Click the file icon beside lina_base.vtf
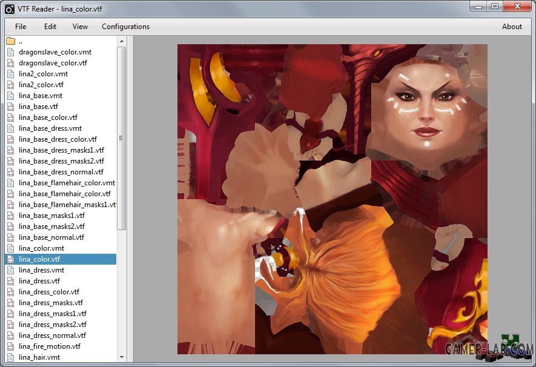The height and width of the screenshot is (367, 536). [10, 107]
